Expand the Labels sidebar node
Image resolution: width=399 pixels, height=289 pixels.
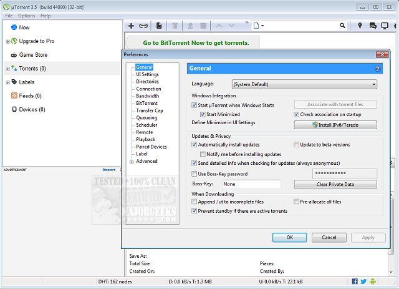pos(7,82)
